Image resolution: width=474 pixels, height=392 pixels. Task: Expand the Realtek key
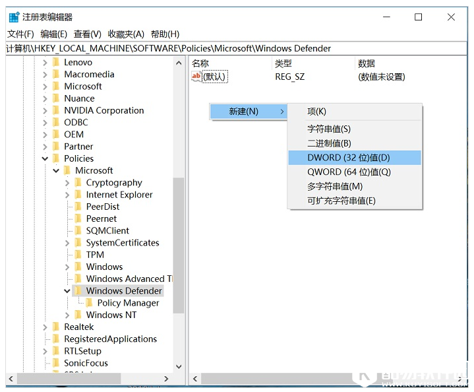pos(45,327)
